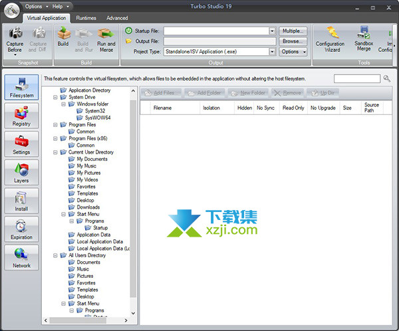Viewport: 399px width, 331px height.
Task: Select the Application Data folder
Action: tap(93, 235)
